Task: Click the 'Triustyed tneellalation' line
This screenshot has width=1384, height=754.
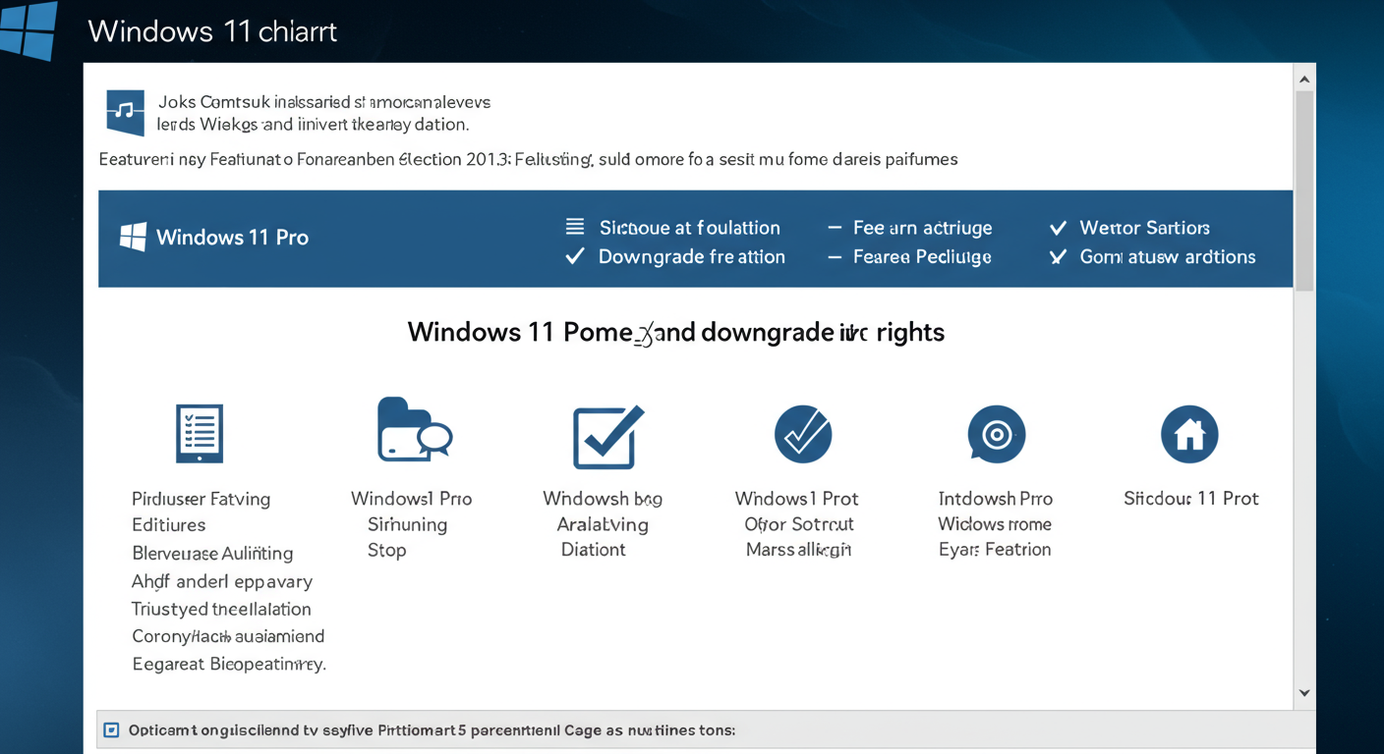Action: click(x=220, y=609)
